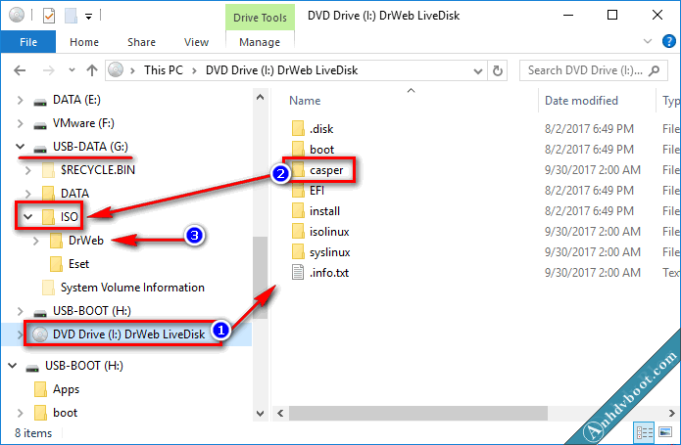681x445 pixels.
Task: Switch to Large icons view layout icon
Action: point(665,432)
